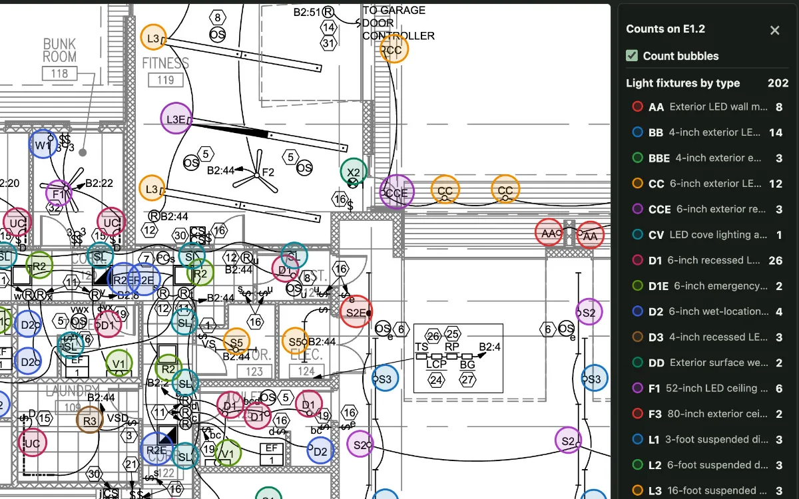This screenshot has width=799, height=499.
Task: Select the CCE 6-inch exterior row
Action: (x=707, y=209)
